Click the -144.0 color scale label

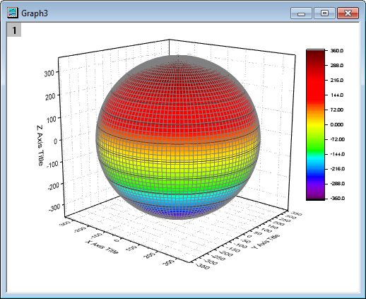(x=337, y=154)
